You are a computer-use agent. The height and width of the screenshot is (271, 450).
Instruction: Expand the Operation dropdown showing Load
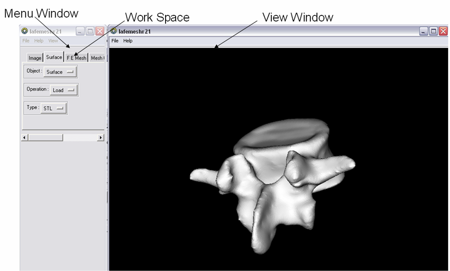click(x=64, y=90)
